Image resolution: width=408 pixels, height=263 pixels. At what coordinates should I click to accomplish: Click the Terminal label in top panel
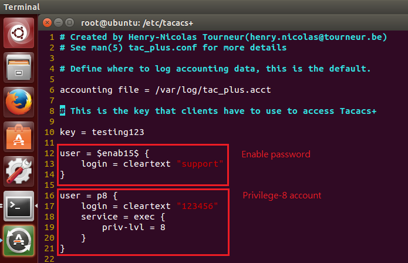[22, 7]
